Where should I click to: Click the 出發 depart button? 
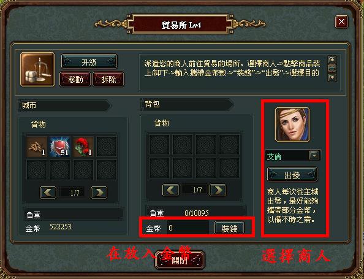click(292, 175)
